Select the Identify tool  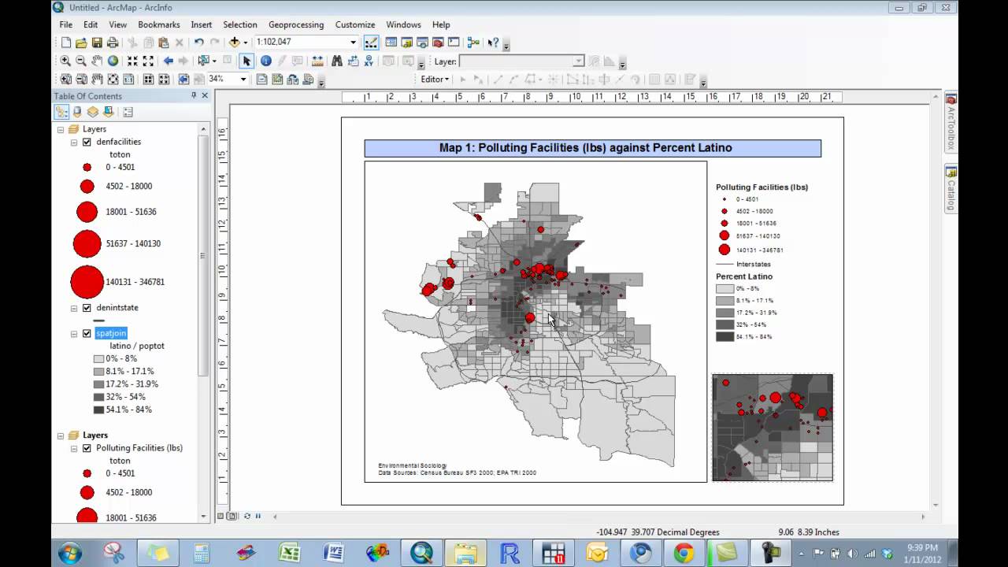pos(265,61)
